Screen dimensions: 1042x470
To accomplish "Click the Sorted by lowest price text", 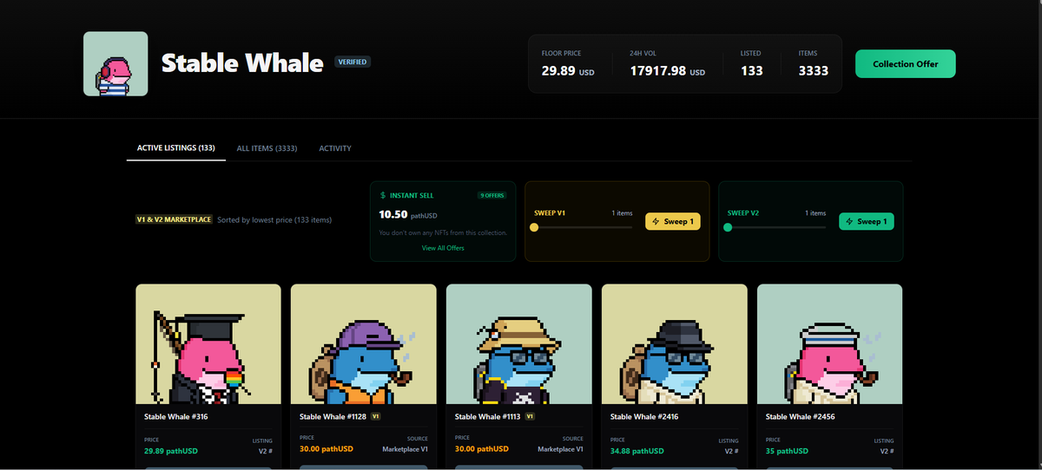I will [x=274, y=220].
